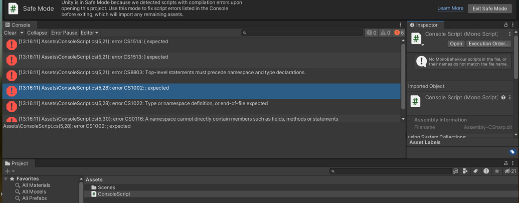
Task: Click the Console list vertical scrollbar
Action: 403,76
